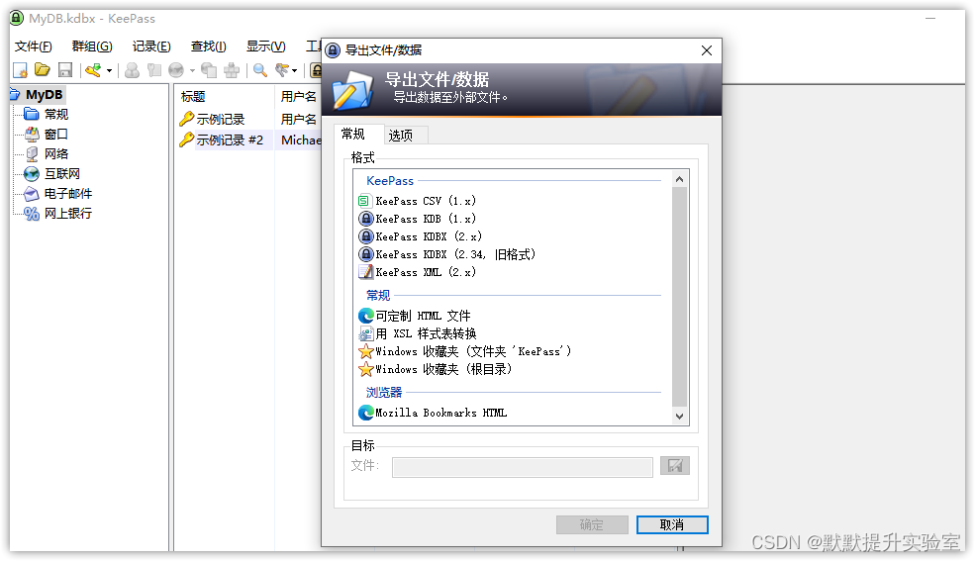This screenshot has width=975, height=561.
Task: Select the MyDB root tree node
Action: tap(45, 95)
